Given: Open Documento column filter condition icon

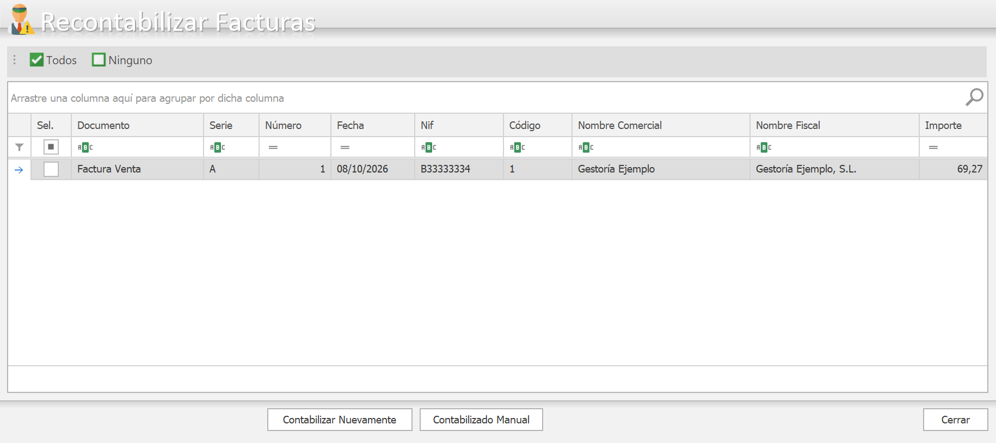Looking at the screenshot, I should pos(85,147).
